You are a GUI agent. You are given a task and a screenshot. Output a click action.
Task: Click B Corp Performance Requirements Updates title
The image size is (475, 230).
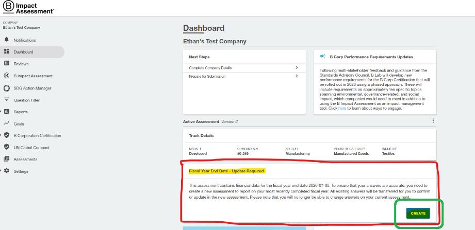[371, 57]
